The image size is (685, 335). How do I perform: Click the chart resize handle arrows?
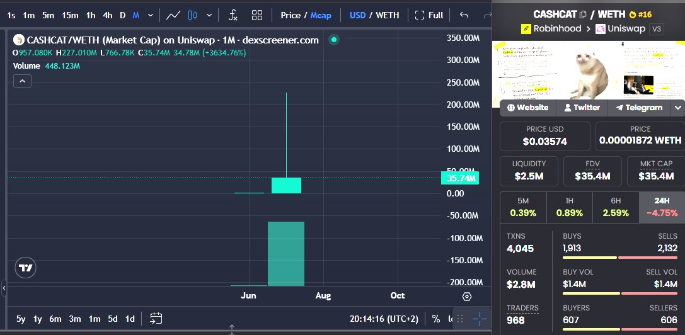pyautogui.click(x=232, y=330)
